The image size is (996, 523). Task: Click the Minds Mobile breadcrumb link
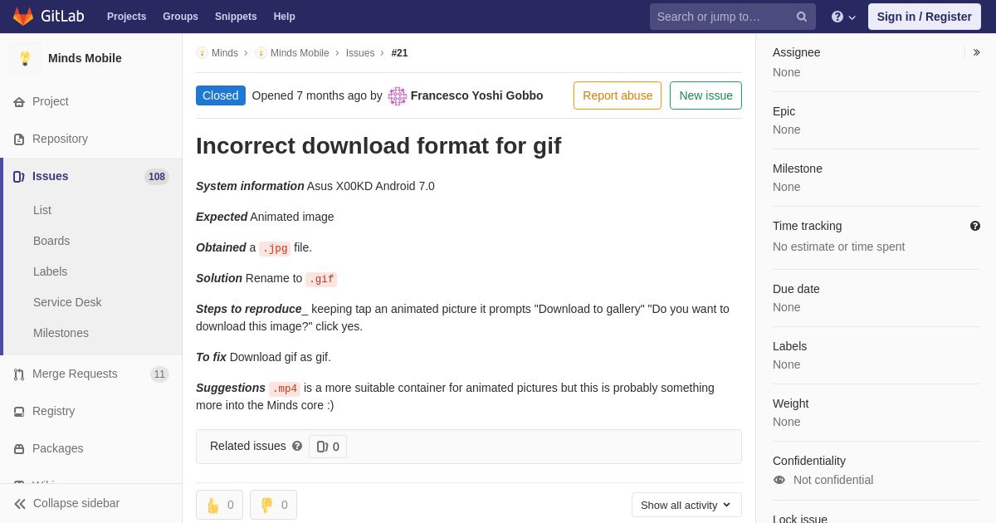(x=300, y=53)
